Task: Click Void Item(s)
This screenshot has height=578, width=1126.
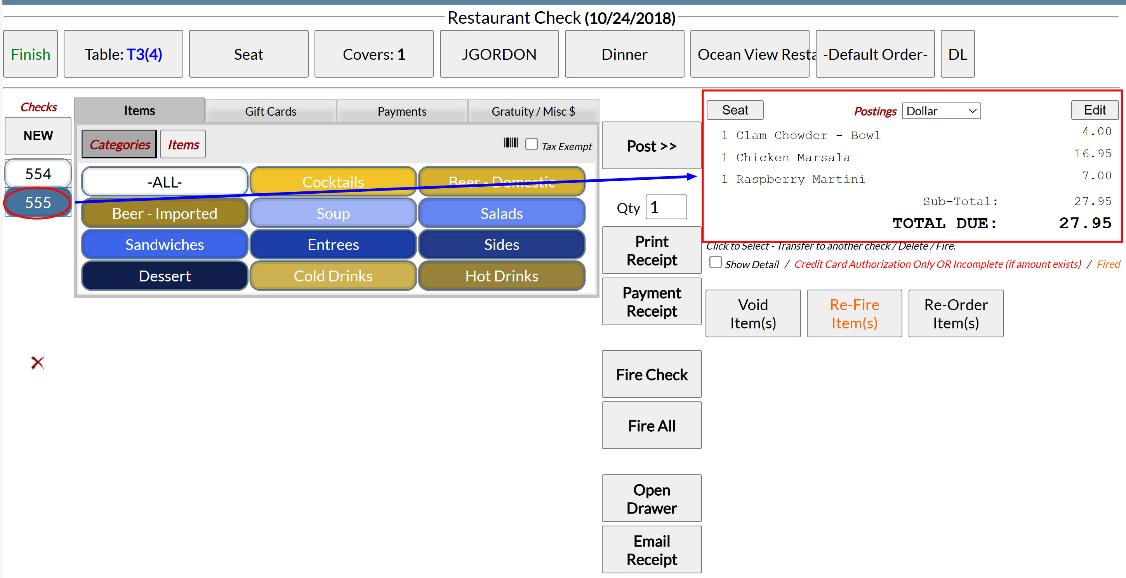Action: [753, 313]
